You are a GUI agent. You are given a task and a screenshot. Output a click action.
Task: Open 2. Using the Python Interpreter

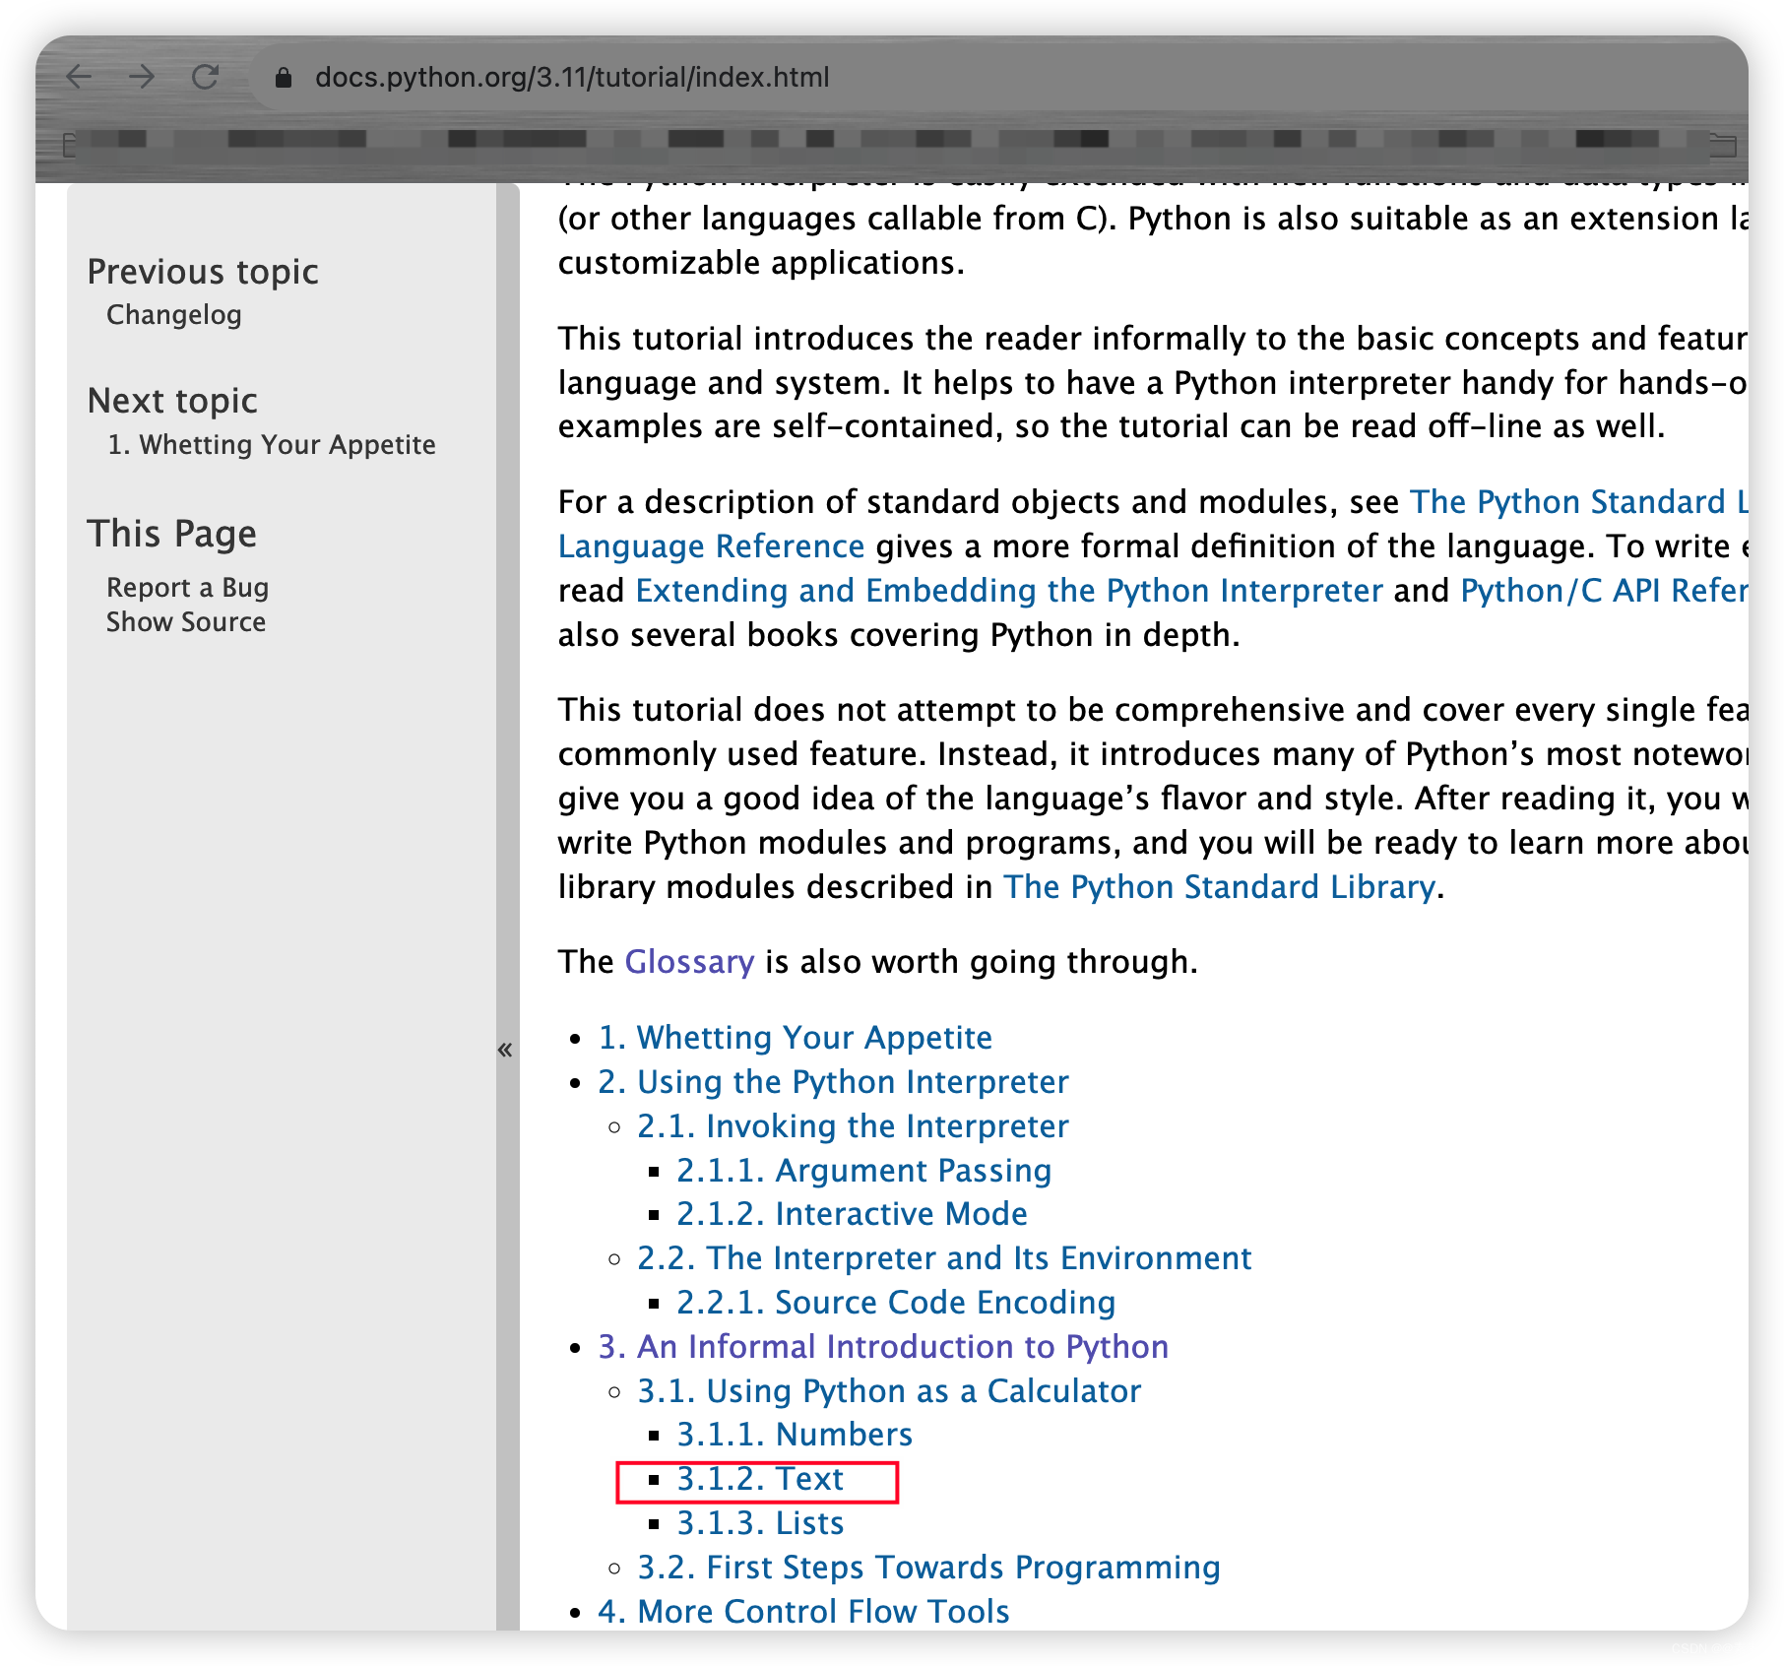click(x=833, y=1082)
